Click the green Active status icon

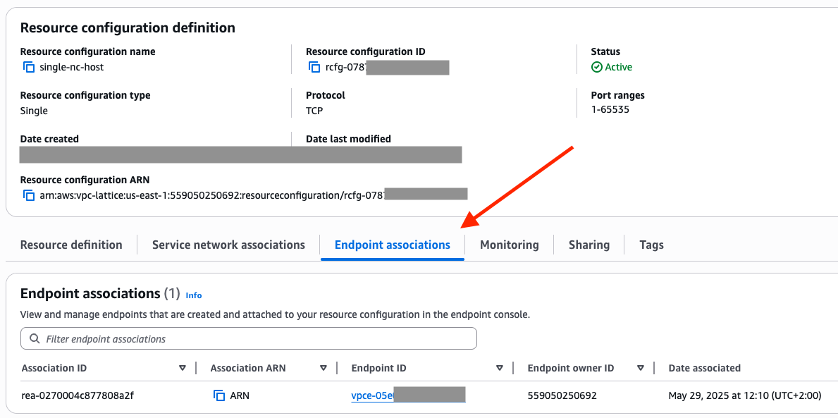tap(597, 68)
